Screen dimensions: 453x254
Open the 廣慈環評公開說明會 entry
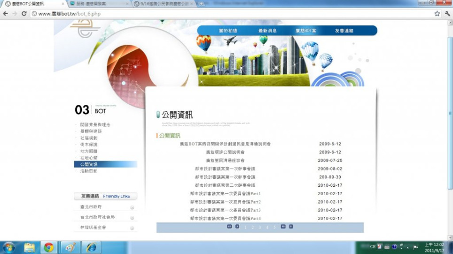pos(225,152)
